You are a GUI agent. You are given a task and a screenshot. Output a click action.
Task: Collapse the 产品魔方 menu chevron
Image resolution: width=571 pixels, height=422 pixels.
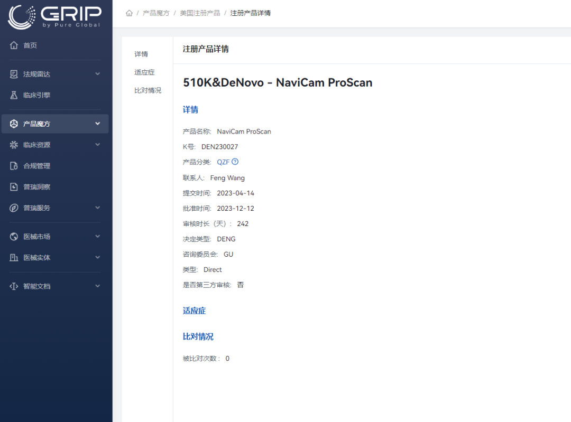click(98, 124)
